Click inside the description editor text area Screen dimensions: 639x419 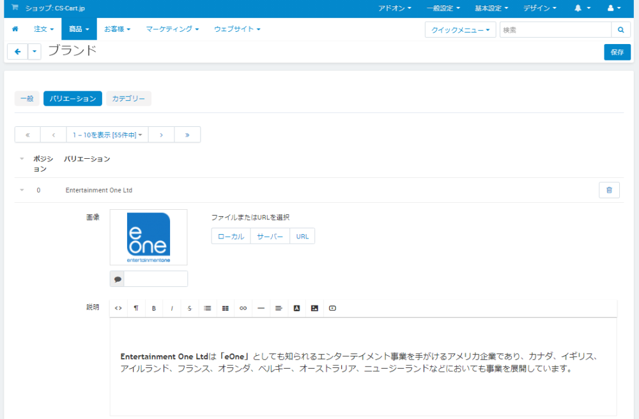click(x=363, y=366)
